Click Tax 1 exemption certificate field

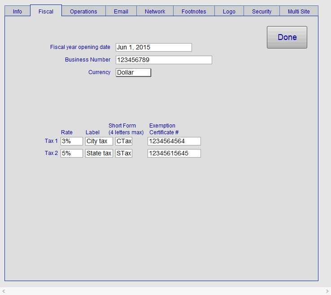[174, 141]
